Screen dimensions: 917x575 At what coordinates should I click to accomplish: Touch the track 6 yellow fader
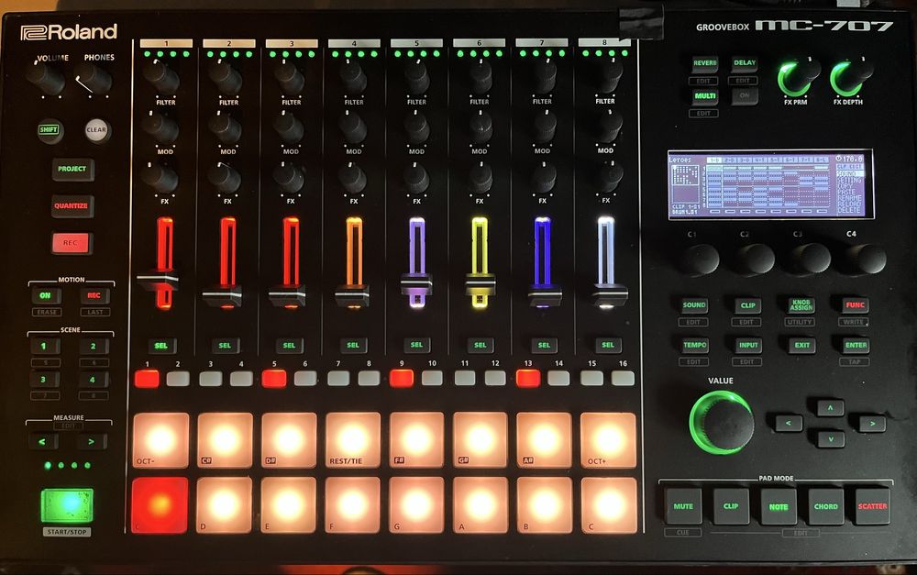click(x=481, y=284)
